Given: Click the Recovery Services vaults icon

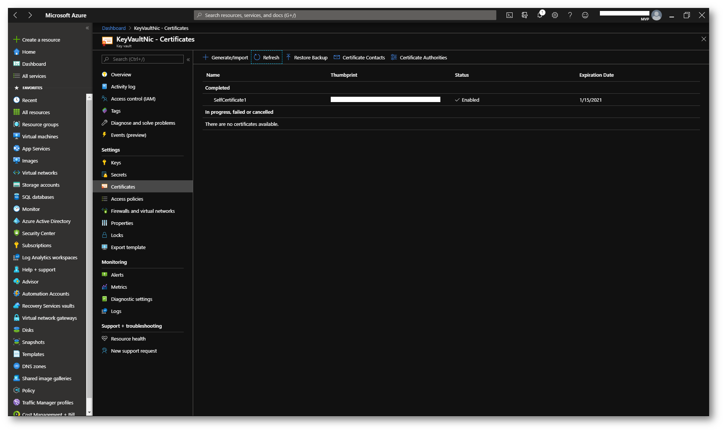Looking at the screenshot, I should (17, 306).
